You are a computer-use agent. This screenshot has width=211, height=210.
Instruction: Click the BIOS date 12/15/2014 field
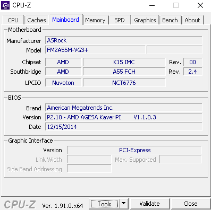[x=124, y=127]
